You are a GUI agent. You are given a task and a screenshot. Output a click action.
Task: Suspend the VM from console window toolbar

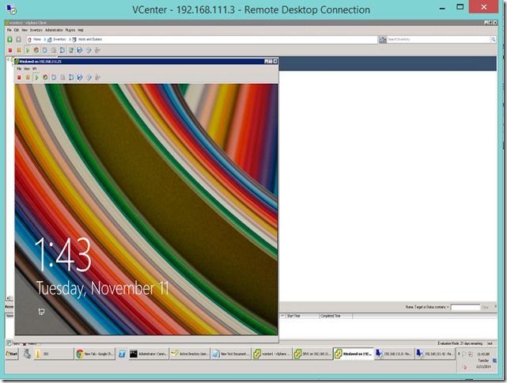tap(28, 78)
